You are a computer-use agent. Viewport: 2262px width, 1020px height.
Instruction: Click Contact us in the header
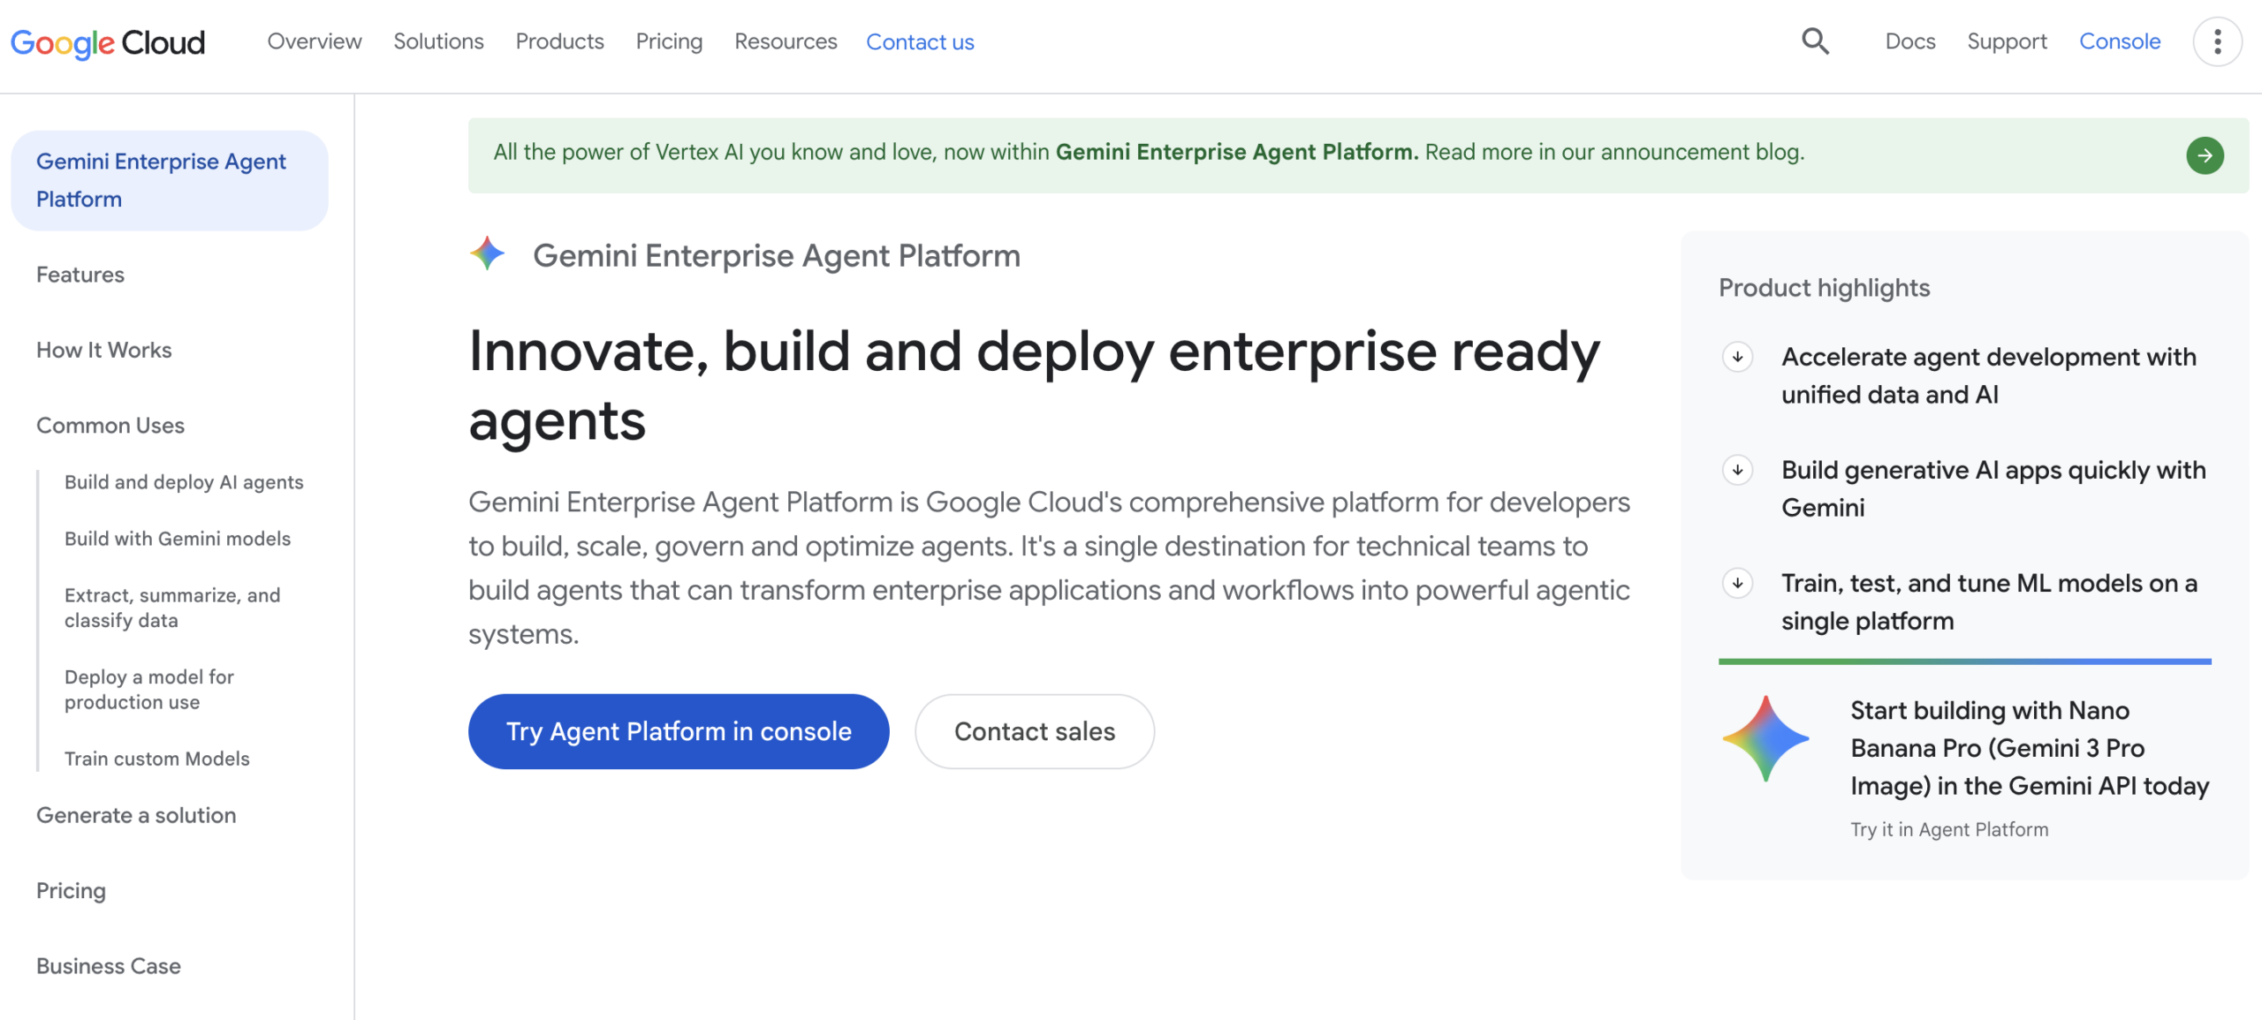tap(920, 42)
